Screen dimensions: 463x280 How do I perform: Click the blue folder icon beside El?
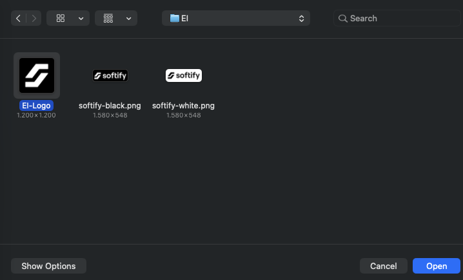(x=175, y=18)
